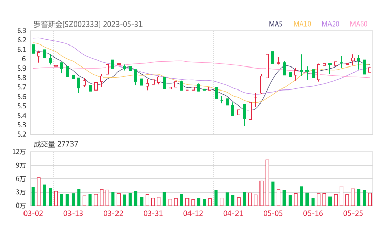Viewport: 378px width, 225px height.
Task: Click the 05-05 date axis label
Action: point(273,213)
